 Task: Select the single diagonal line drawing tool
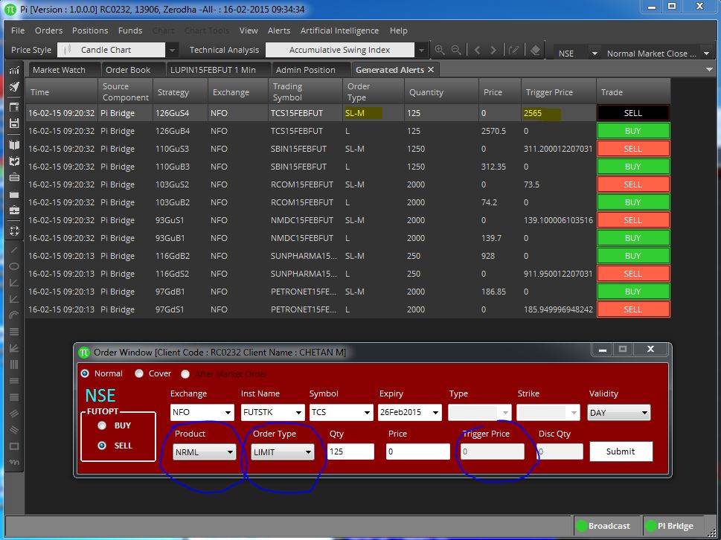point(14,250)
